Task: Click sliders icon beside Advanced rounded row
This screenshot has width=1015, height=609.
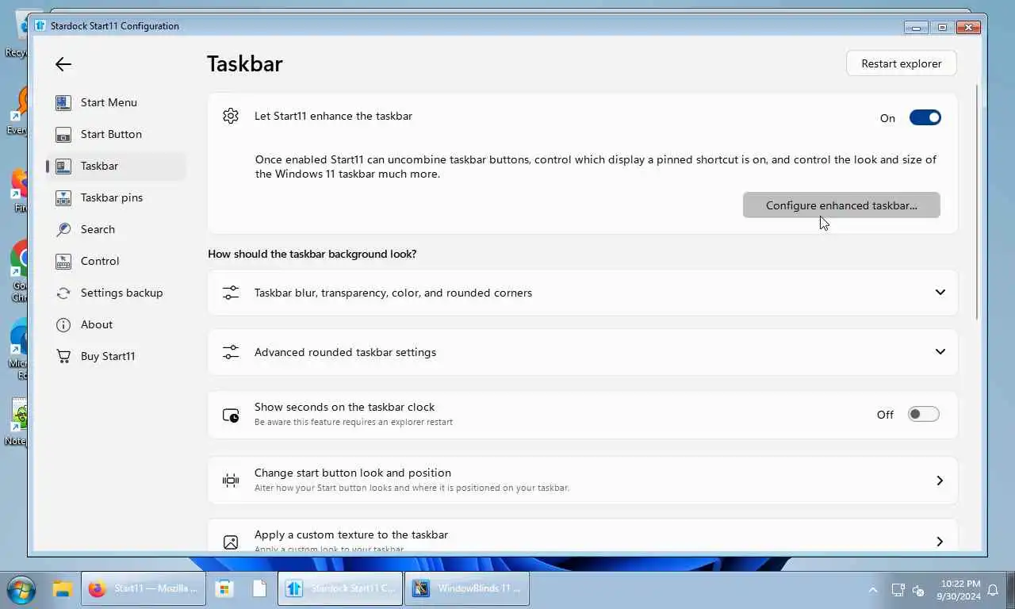Action: pyautogui.click(x=231, y=352)
